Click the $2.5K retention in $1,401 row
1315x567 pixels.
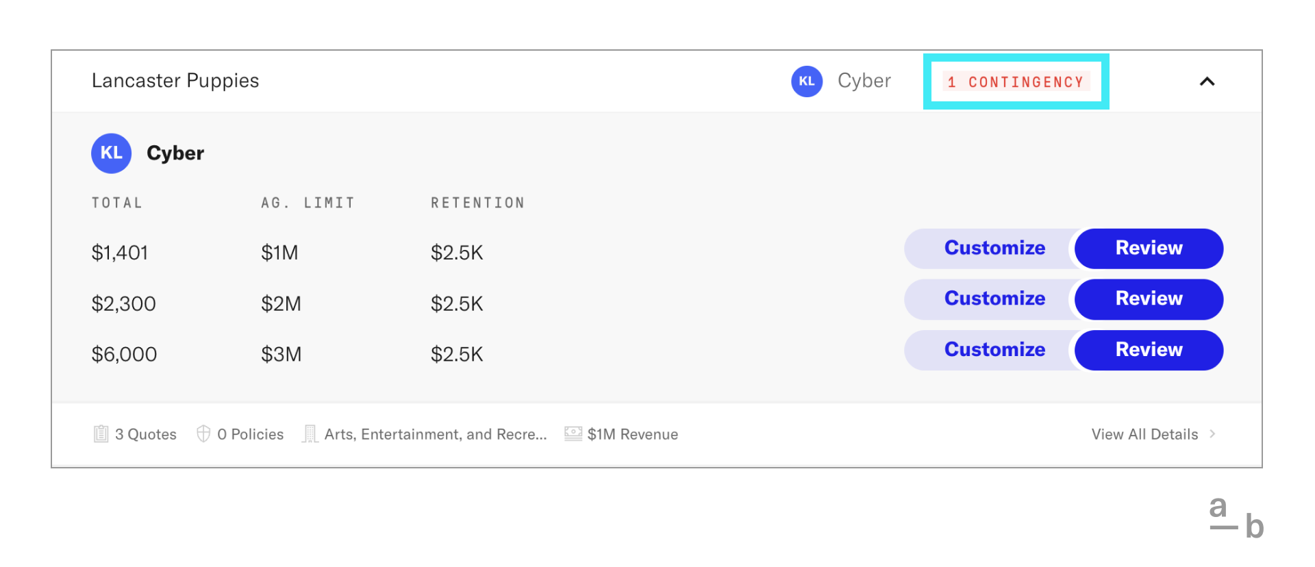(457, 253)
